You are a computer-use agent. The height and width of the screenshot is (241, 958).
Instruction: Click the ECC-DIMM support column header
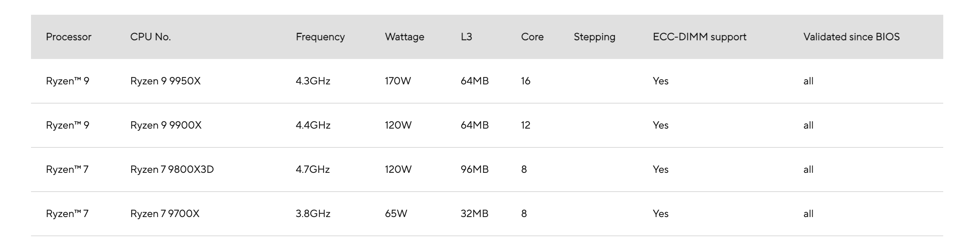[699, 37]
